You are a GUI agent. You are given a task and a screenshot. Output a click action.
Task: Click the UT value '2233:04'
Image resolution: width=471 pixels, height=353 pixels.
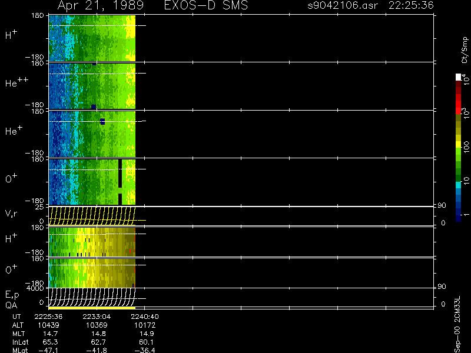click(97, 317)
